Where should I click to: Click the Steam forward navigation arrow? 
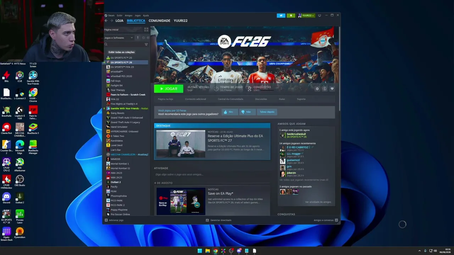click(x=111, y=21)
